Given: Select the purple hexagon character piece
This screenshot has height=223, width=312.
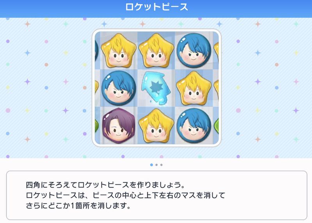Looking at the screenshot, I should pyautogui.click(x=119, y=125).
